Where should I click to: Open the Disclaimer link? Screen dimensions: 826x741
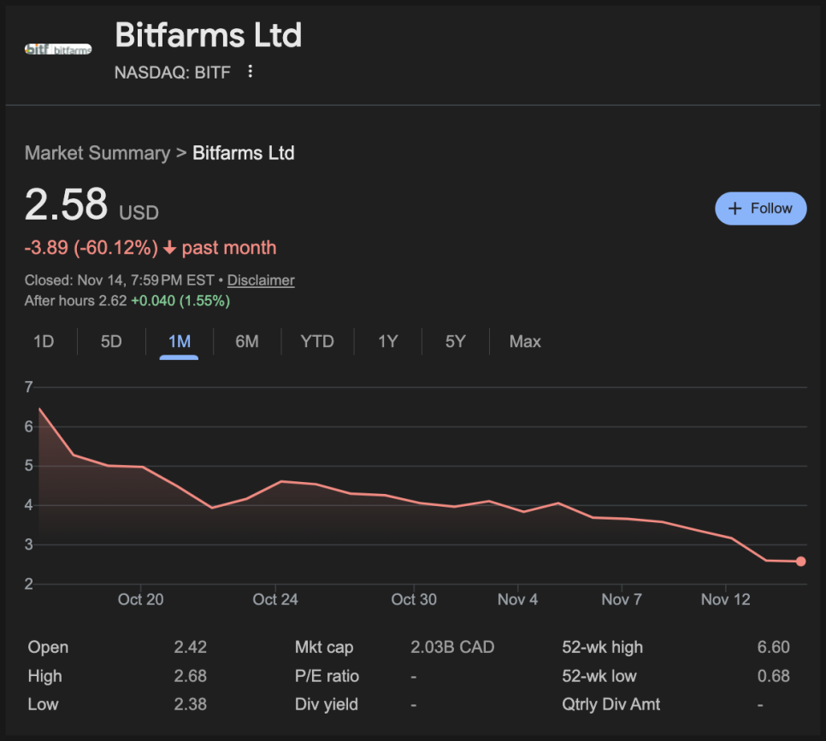click(x=261, y=280)
